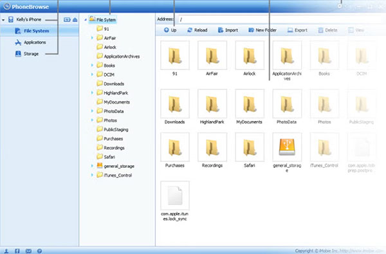Click the mail icon in status bar
The width and height of the screenshot is (386, 254).
tap(28, 251)
